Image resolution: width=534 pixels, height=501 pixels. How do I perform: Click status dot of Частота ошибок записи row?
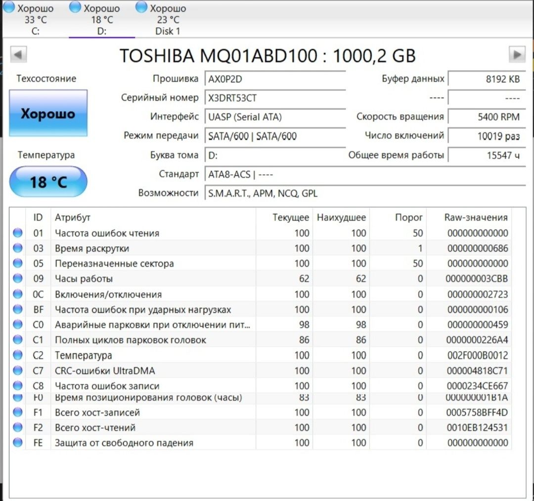[18, 386]
